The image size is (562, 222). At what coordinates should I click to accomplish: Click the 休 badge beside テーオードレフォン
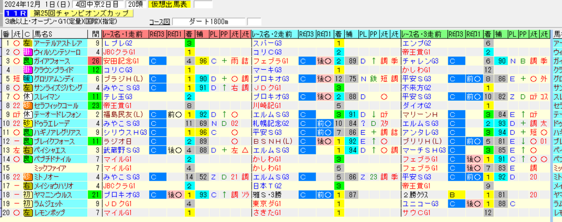coord(27,114)
